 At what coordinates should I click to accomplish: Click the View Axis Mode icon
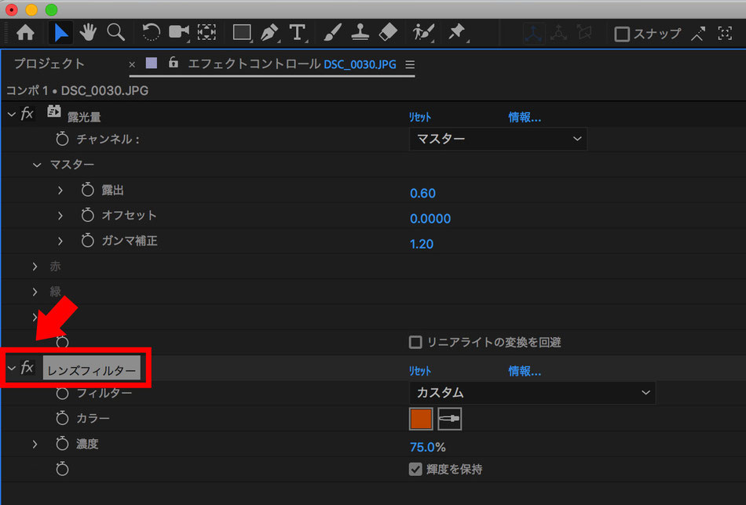click(584, 33)
